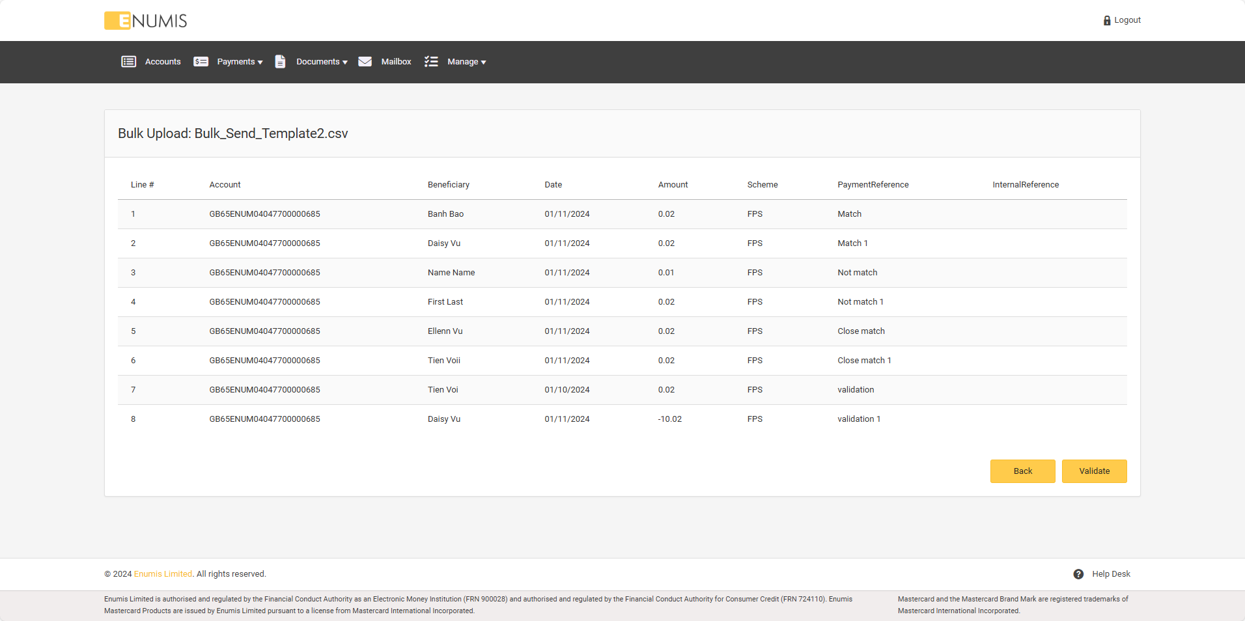Expand the Documents dropdown menu
This screenshot has height=621, width=1245.
pos(322,62)
